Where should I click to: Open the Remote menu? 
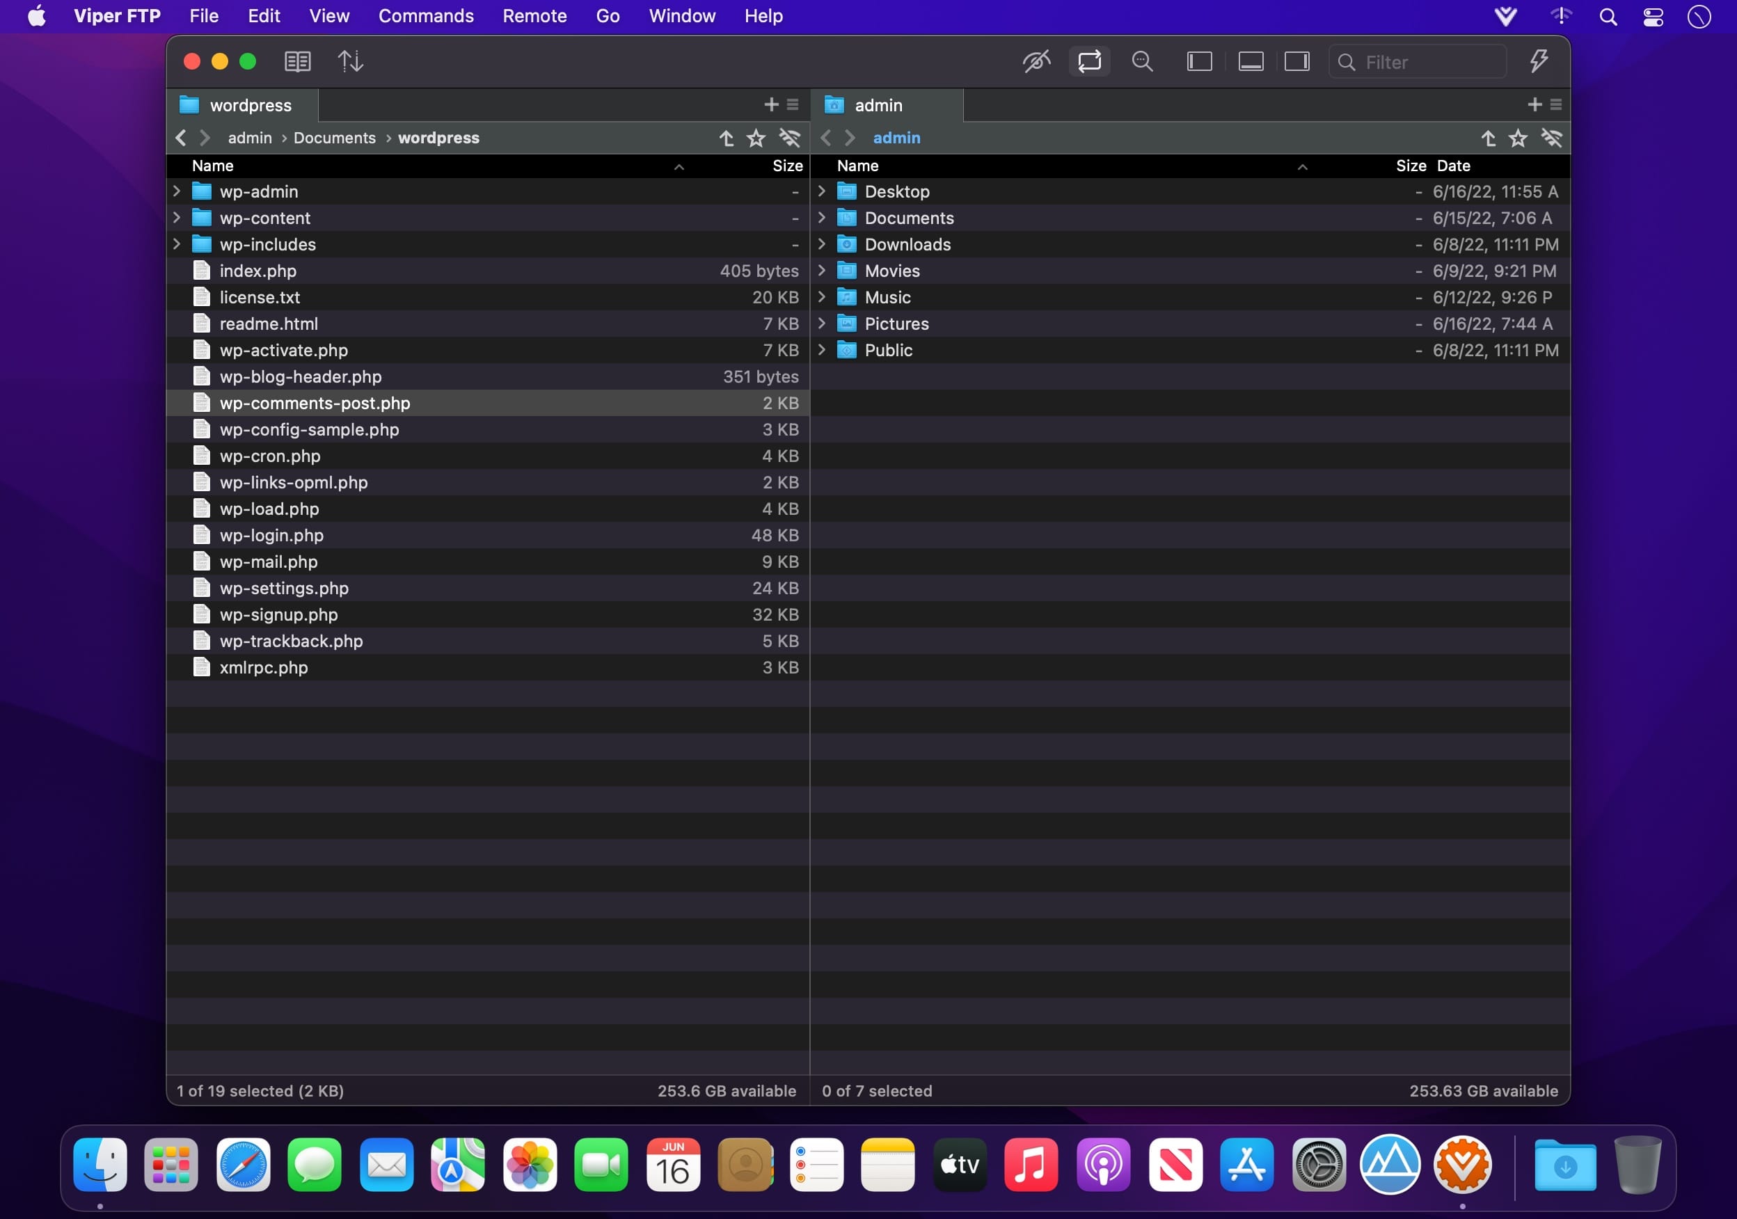534,16
